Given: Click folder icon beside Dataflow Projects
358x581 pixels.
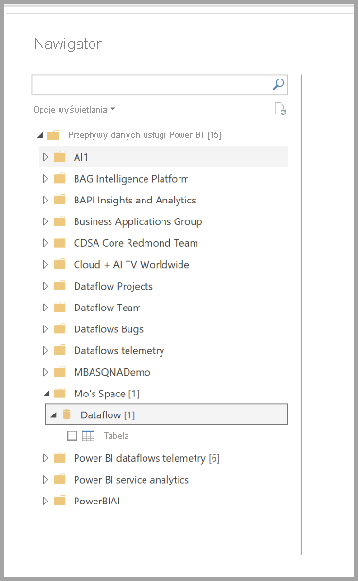Looking at the screenshot, I should pos(60,286).
